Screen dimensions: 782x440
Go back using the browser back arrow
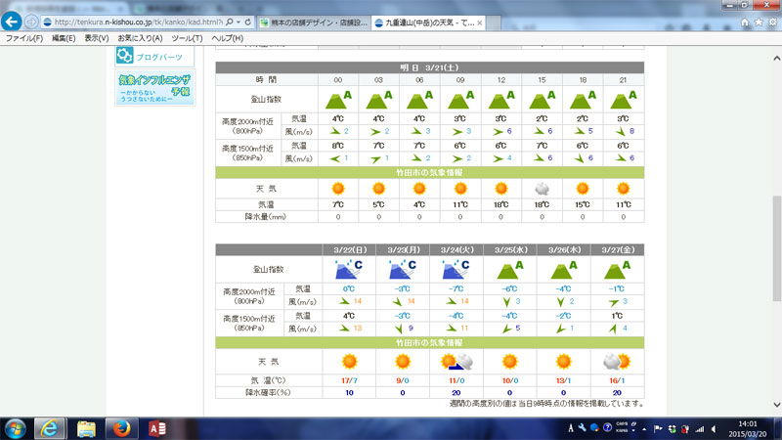click(x=12, y=22)
